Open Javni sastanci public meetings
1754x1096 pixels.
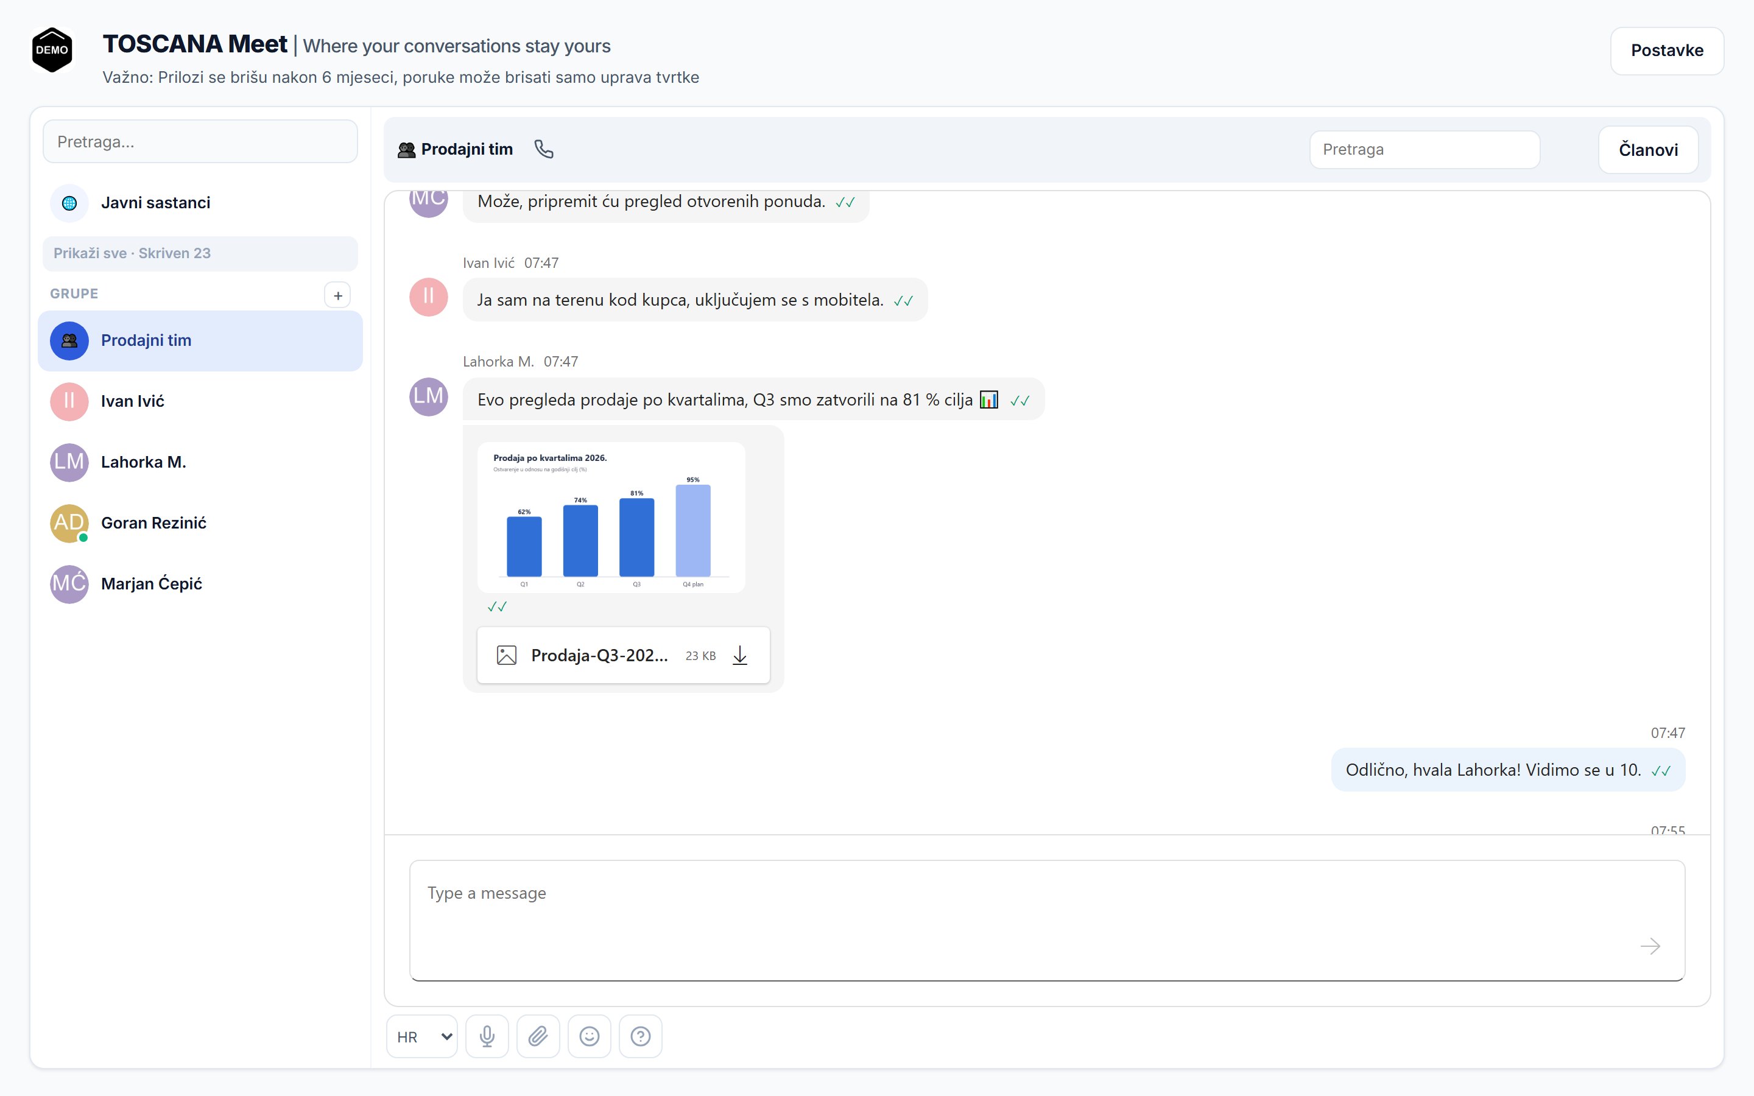200,203
